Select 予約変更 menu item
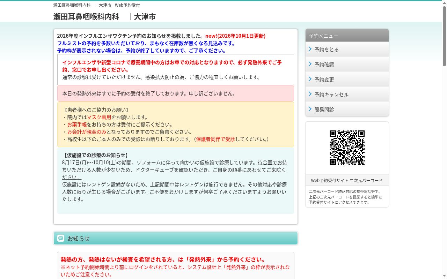The height and width of the screenshot is (279, 447). (x=347, y=79)
